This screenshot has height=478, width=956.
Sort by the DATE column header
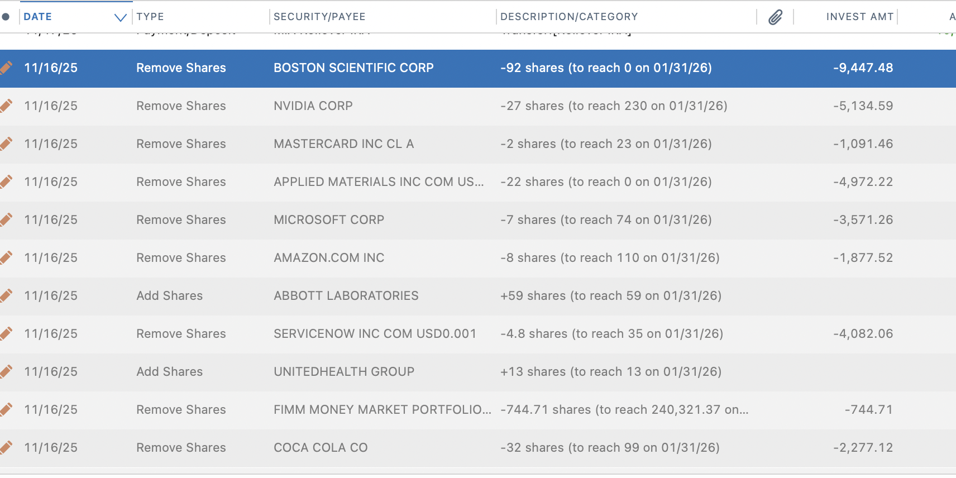coord(37,17)
